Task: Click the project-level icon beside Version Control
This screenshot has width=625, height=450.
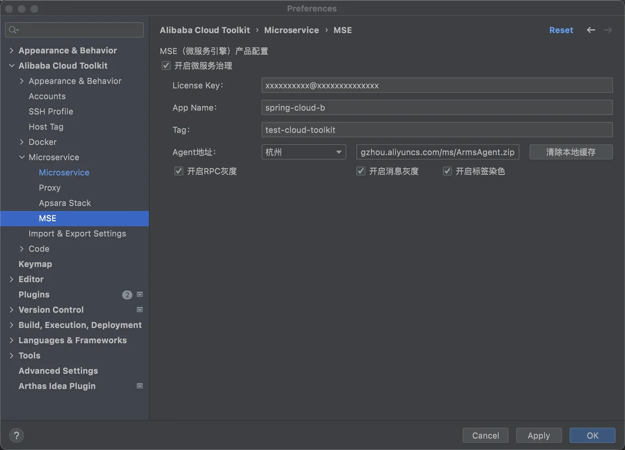Action: (x=140, y=310)
